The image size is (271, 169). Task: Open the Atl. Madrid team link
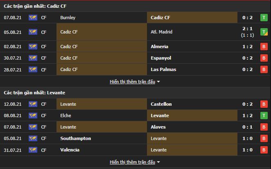click(162, 32)
